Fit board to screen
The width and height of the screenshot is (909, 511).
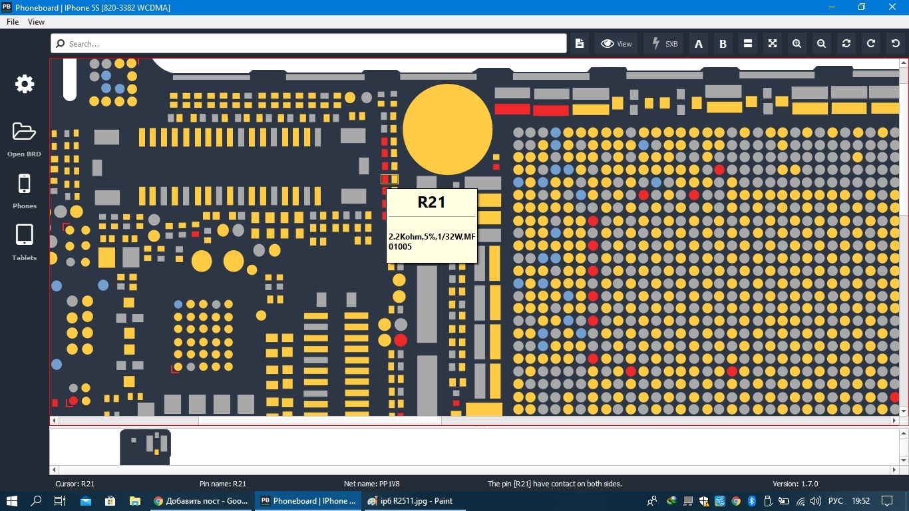point(773,44)
